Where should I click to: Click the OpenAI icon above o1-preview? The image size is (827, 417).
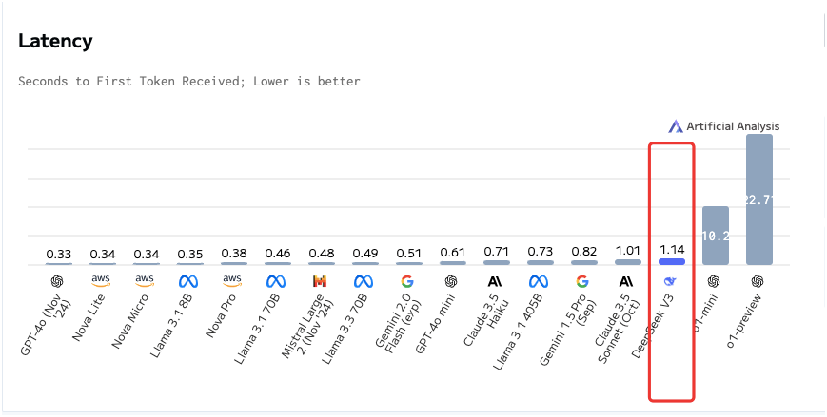coord(758,281)
